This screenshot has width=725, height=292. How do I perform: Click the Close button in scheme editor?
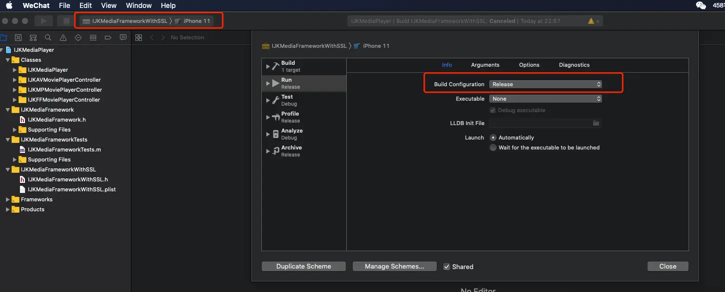tap(668, 267)
